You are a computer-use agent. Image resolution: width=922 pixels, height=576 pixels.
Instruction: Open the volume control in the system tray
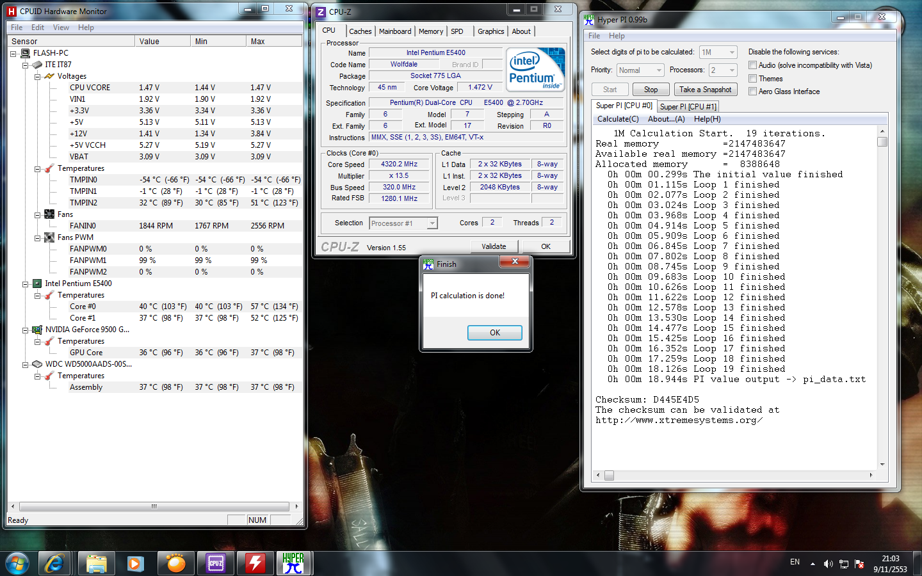pos(828,564)
